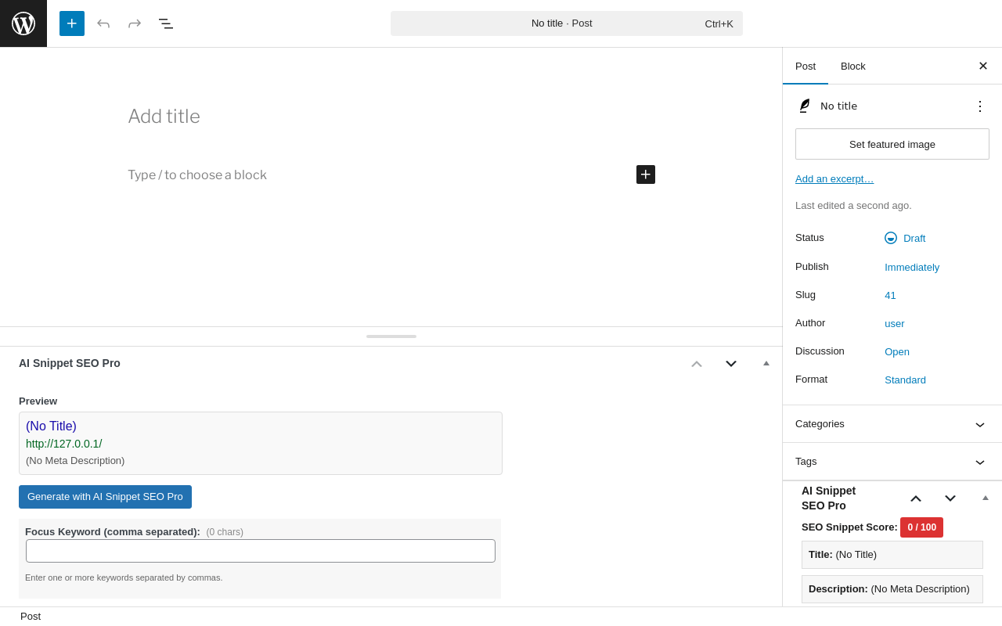Click the black add block button in editor

(646, 174)
